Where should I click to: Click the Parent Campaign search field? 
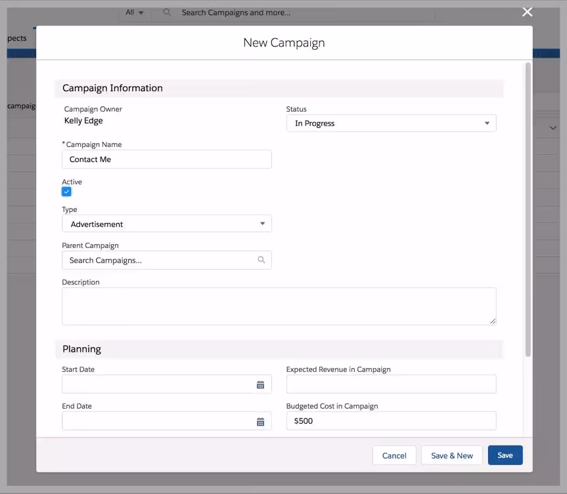coord(167,260)
